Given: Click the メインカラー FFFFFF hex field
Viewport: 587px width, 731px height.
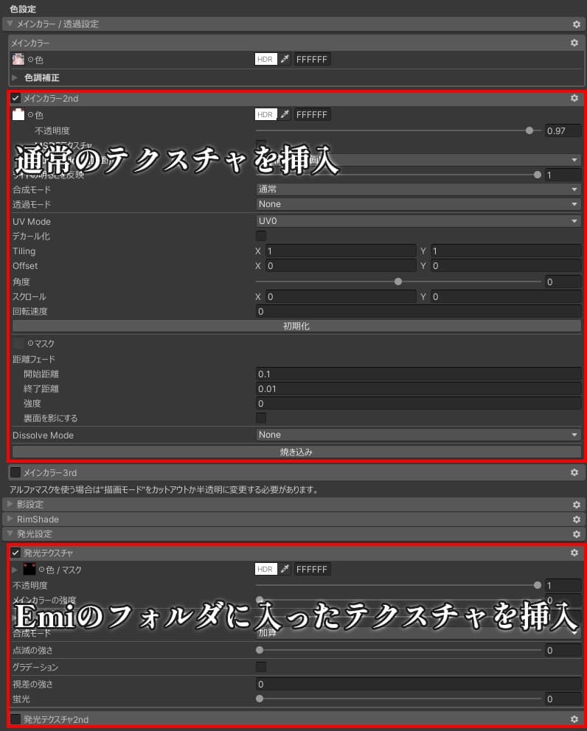Looking at the screenshot, I should click(x=312, y=59).
